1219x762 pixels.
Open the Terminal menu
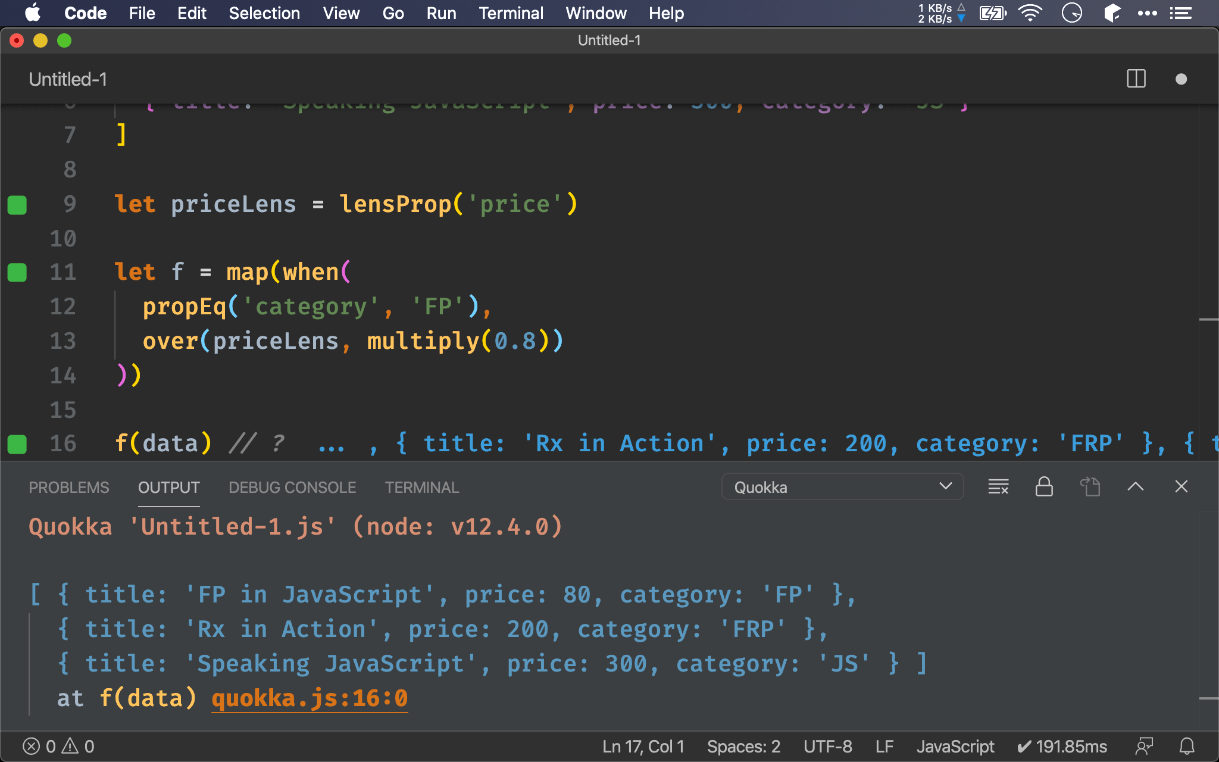511,13
